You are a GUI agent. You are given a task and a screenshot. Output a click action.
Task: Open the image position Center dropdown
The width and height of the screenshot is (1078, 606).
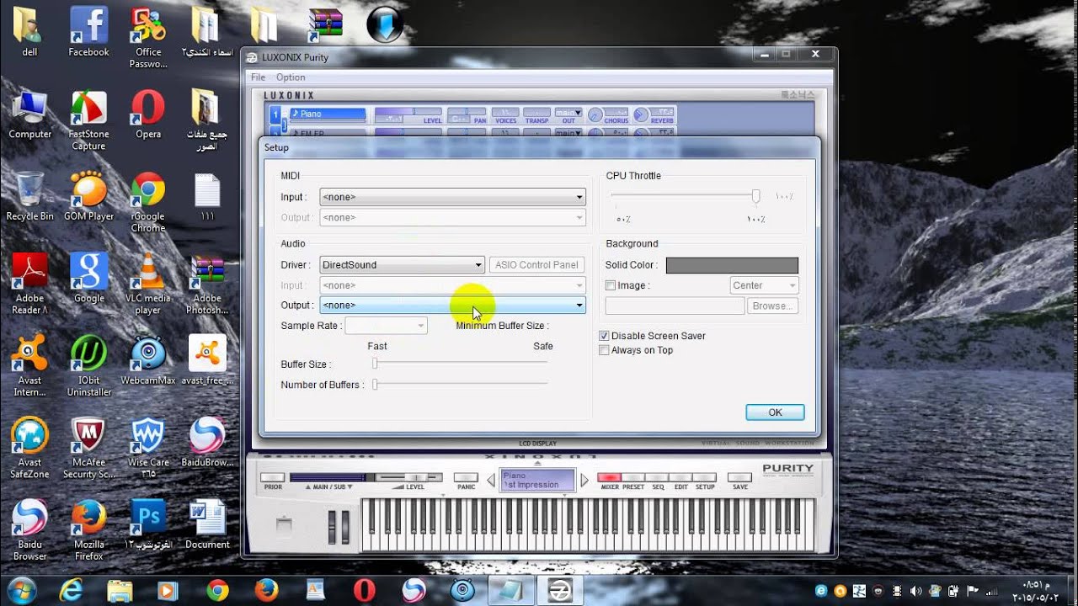[764, 285]
